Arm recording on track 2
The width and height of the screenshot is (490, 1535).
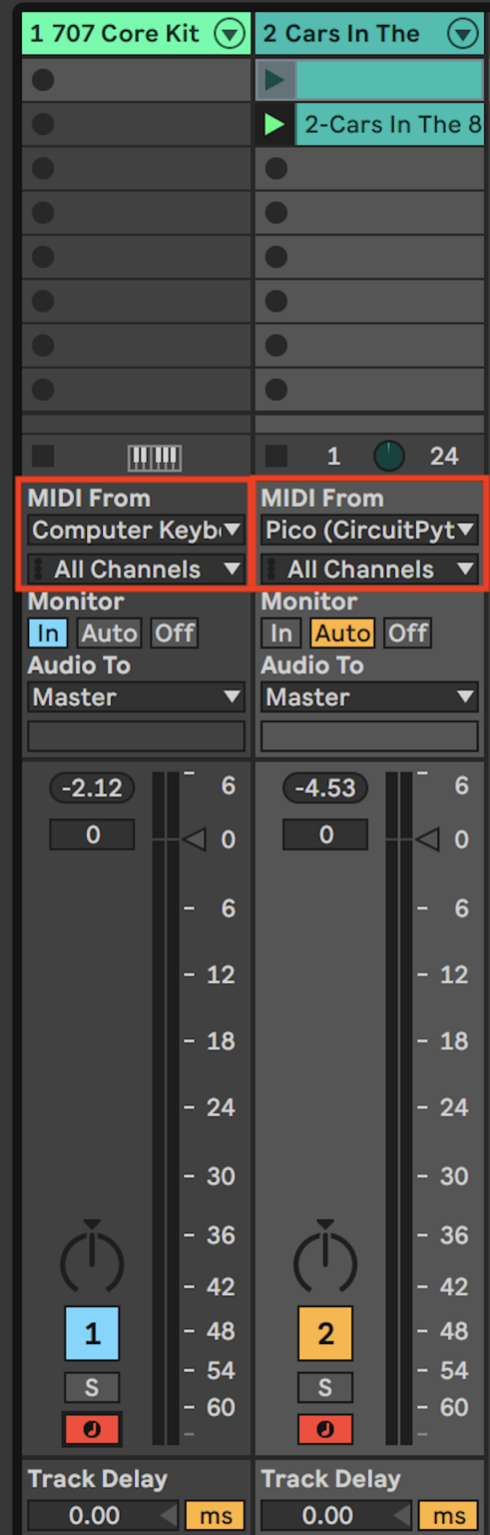[x=325, y=1429]
